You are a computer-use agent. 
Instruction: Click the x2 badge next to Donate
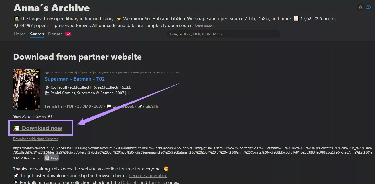[x=68, y=34]
